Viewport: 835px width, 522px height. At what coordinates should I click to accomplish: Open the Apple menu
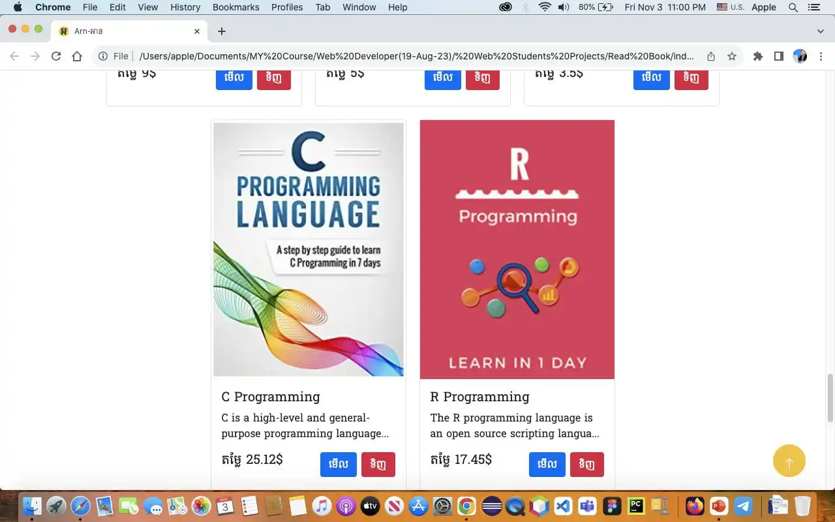point(18,7)
